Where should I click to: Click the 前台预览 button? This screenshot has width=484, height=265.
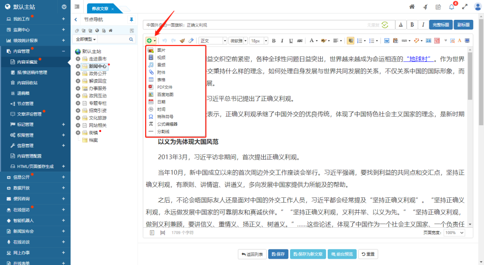(343, 254)
